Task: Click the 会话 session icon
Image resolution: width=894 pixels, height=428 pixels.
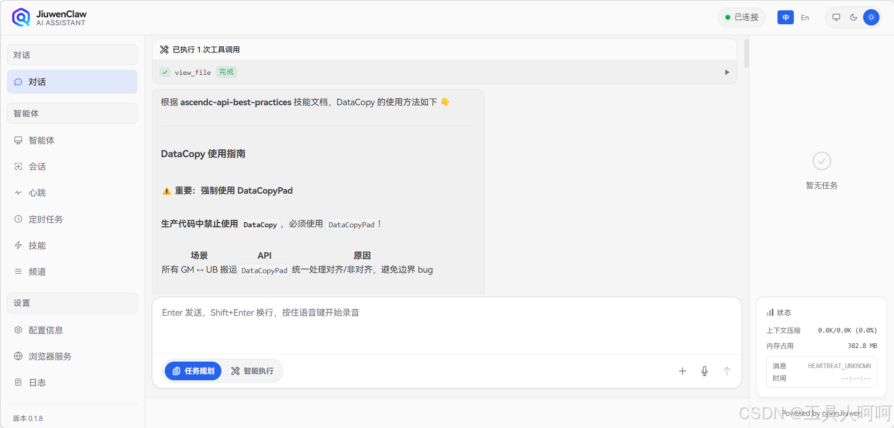Action: point(18,167)
